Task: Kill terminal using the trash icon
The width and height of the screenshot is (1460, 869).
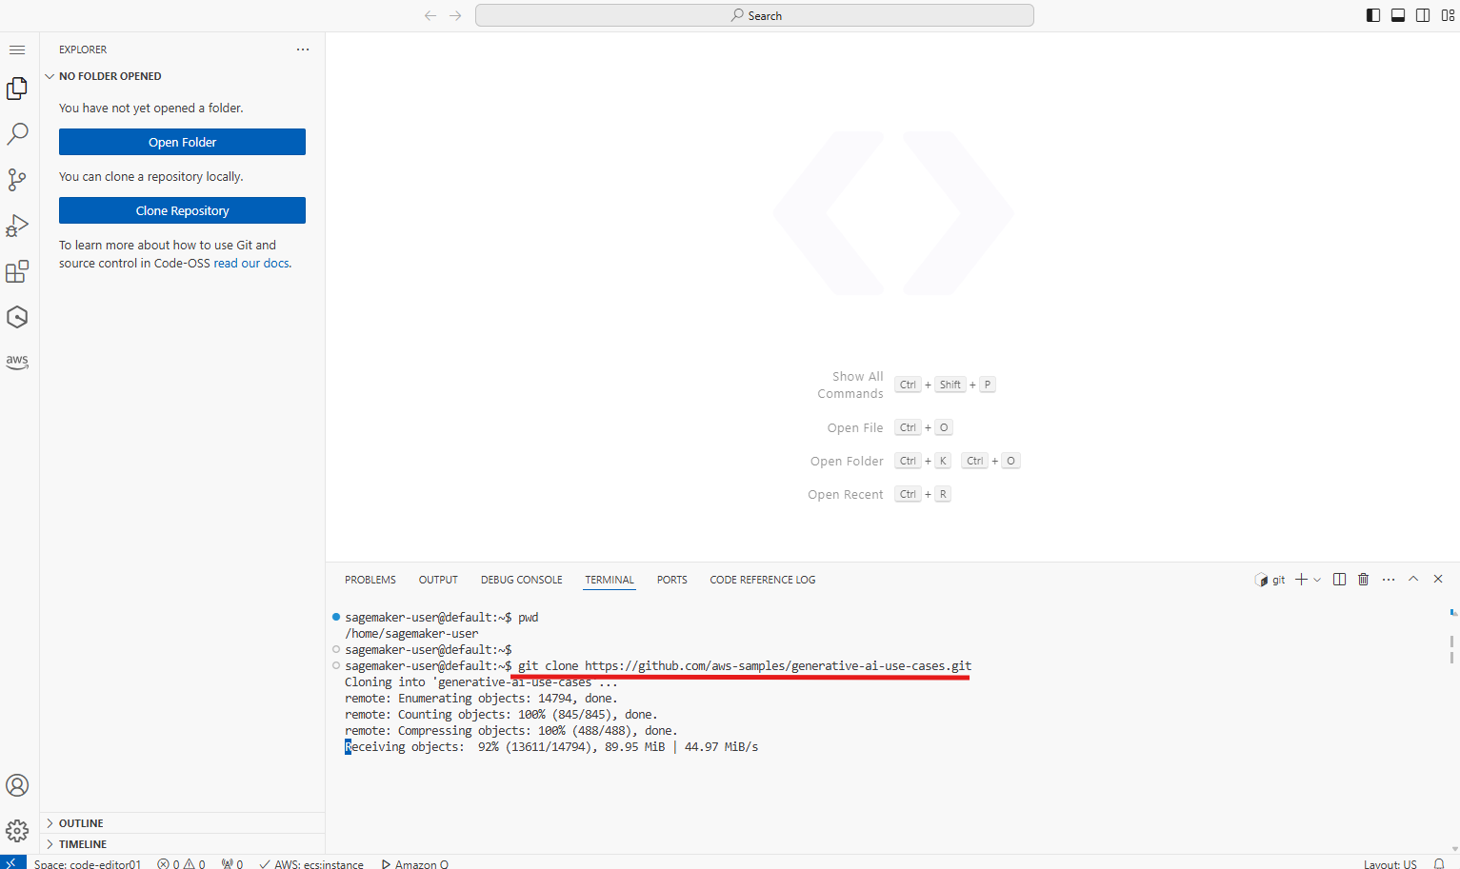Action: click(1363, 580)
